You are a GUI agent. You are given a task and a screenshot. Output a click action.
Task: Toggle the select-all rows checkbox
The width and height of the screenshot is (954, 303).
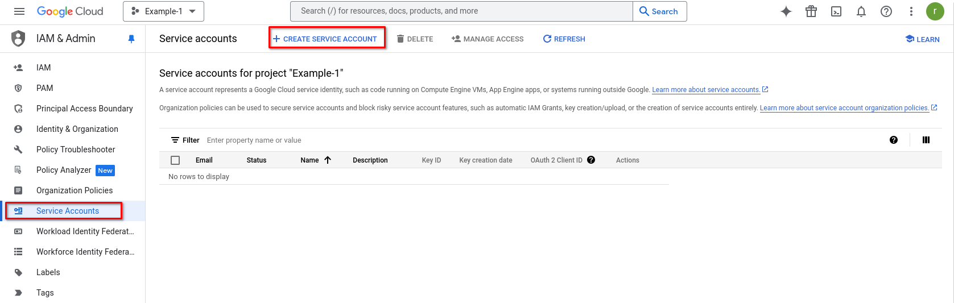[x=175, y=160]
